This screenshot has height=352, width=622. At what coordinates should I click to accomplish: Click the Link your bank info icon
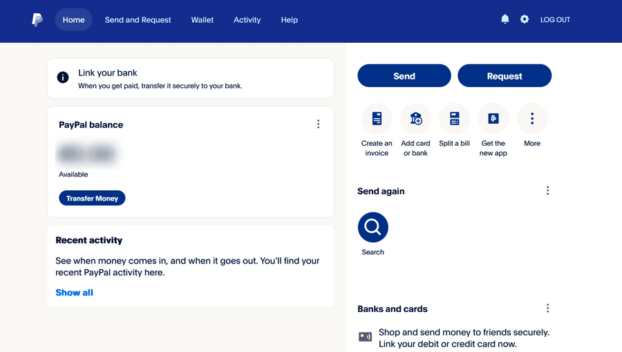(63, 77)
